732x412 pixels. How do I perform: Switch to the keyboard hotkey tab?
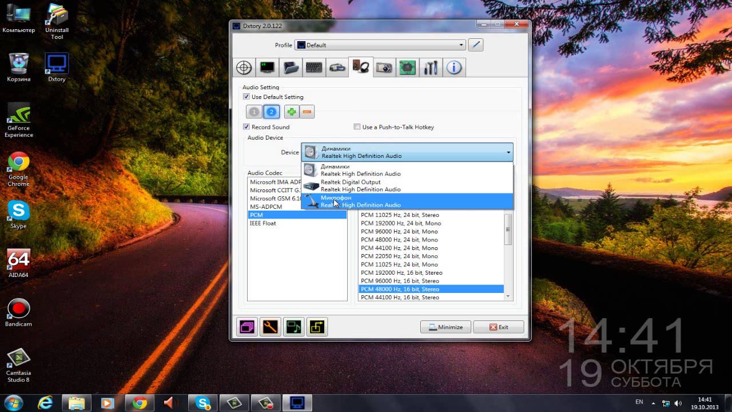tap(314, 68)
